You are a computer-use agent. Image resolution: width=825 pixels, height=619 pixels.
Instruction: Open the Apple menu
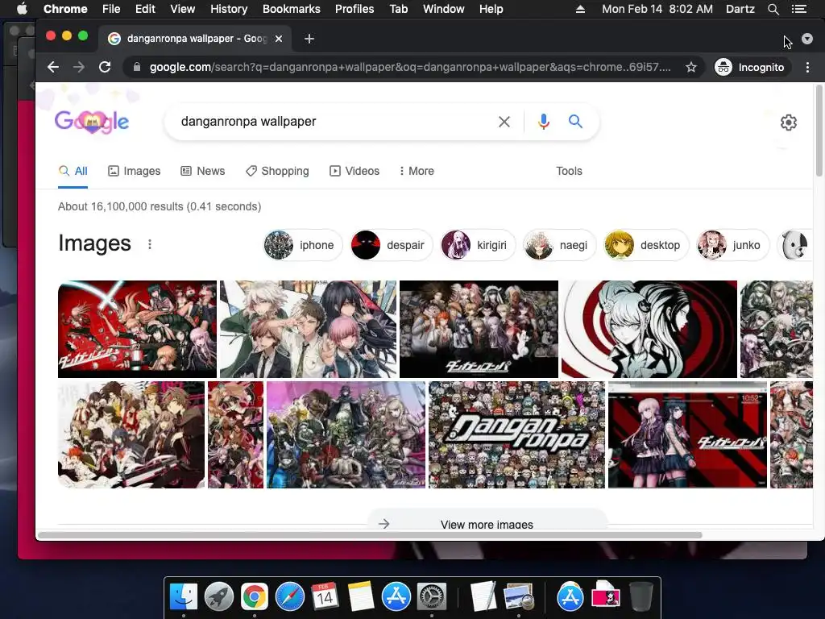[22, 9]
